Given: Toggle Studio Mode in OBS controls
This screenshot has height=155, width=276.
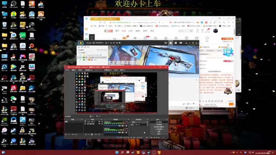Looking at the screenshot, I should click(x=159, y=129).
